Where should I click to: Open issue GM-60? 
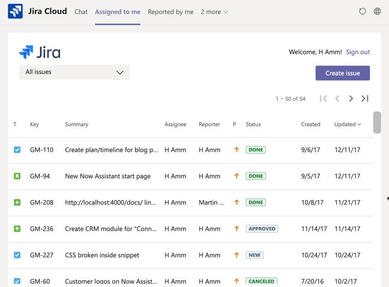(x=40, y=281)
